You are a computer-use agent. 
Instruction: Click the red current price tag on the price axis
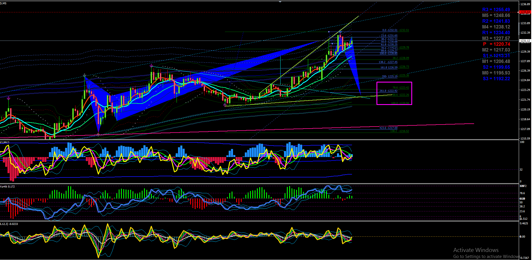pos(525,12)
